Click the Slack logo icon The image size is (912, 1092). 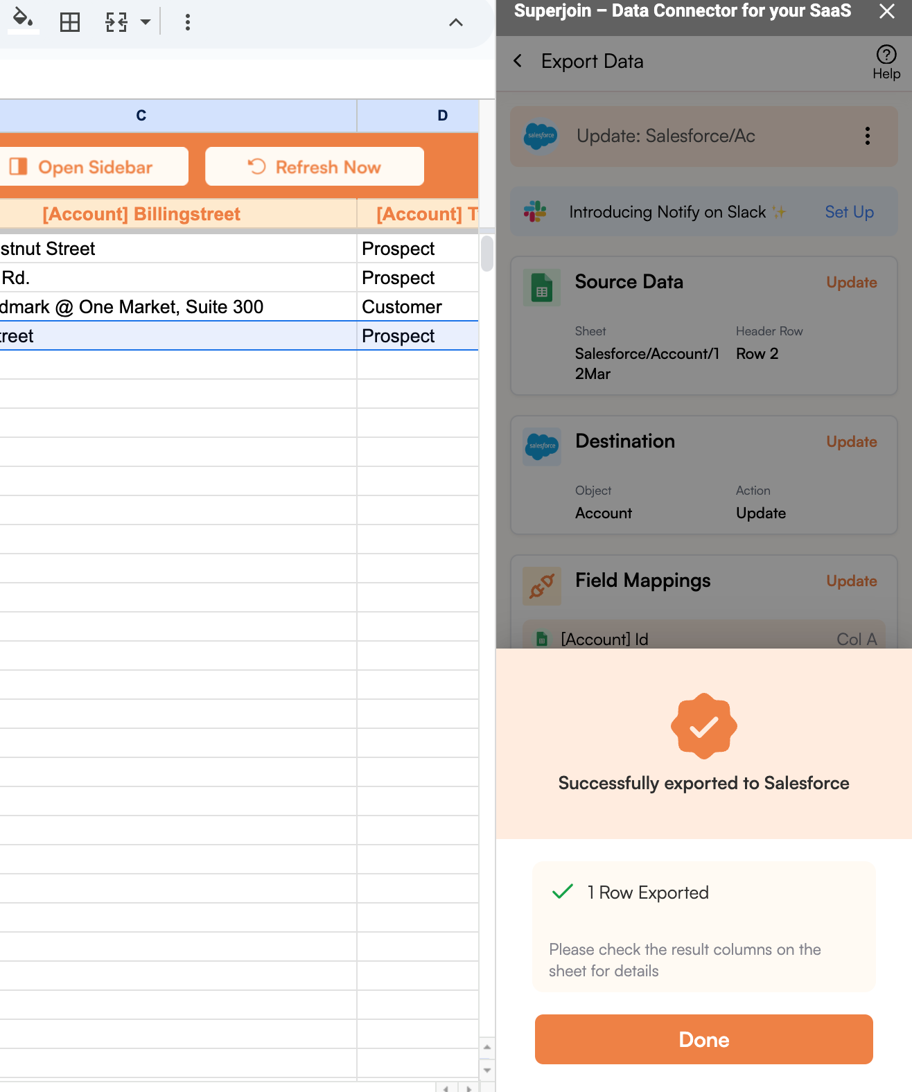point(535,211)
